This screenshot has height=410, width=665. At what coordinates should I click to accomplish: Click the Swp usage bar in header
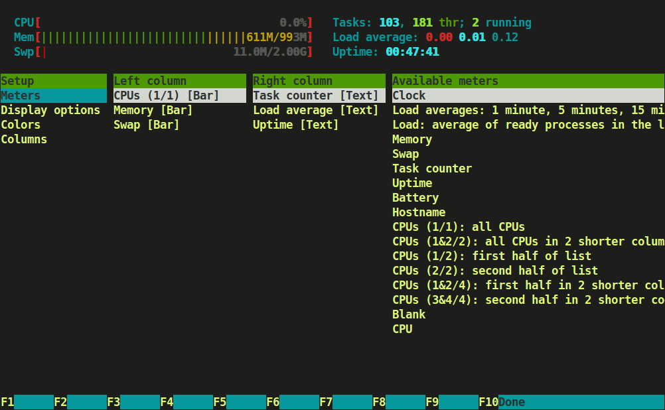click(163, 52)
